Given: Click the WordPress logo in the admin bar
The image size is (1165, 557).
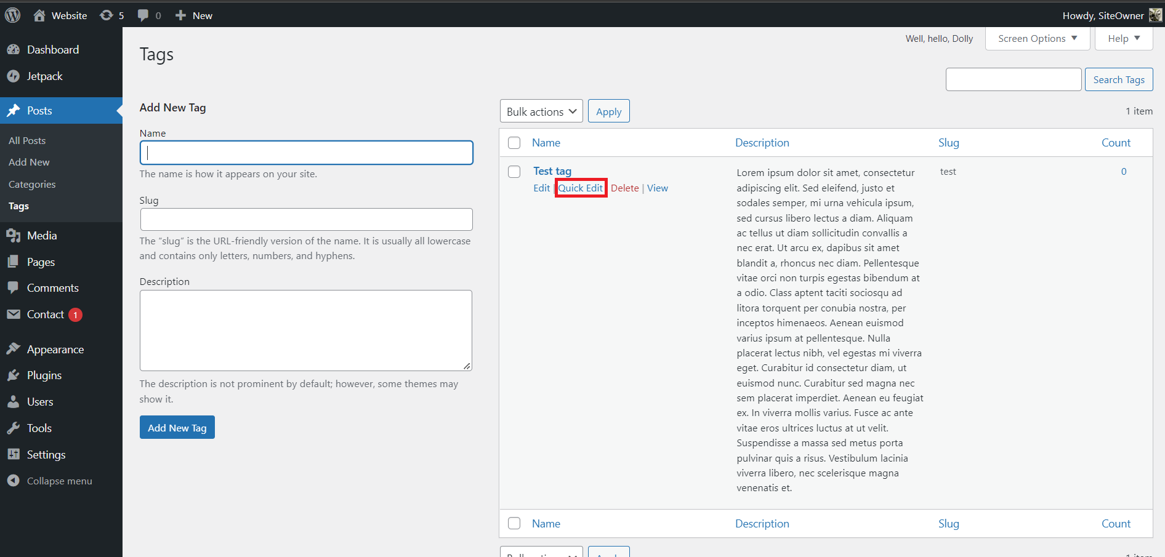Looking at the screenshot, I should 12,15.
